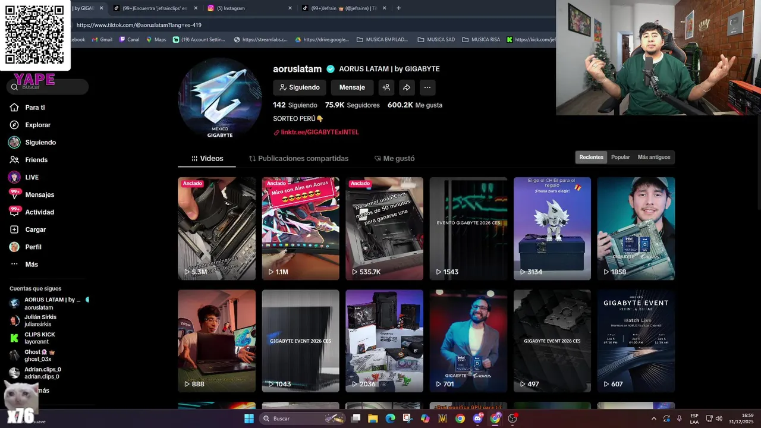761x428 pixels.
Task: Open a new browser tab
Action: [398, 8]
